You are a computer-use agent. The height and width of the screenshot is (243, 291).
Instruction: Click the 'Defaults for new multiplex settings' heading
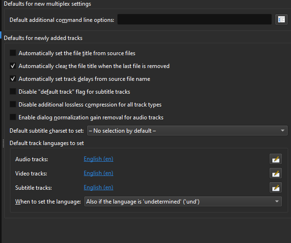(x=47, y=4)
